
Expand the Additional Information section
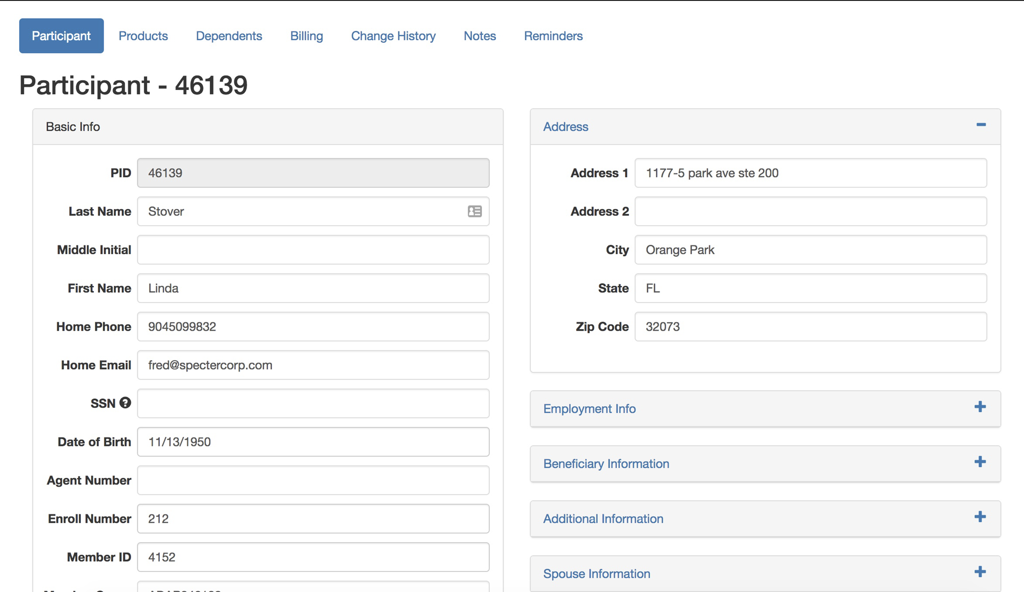[x=980, y=517]
